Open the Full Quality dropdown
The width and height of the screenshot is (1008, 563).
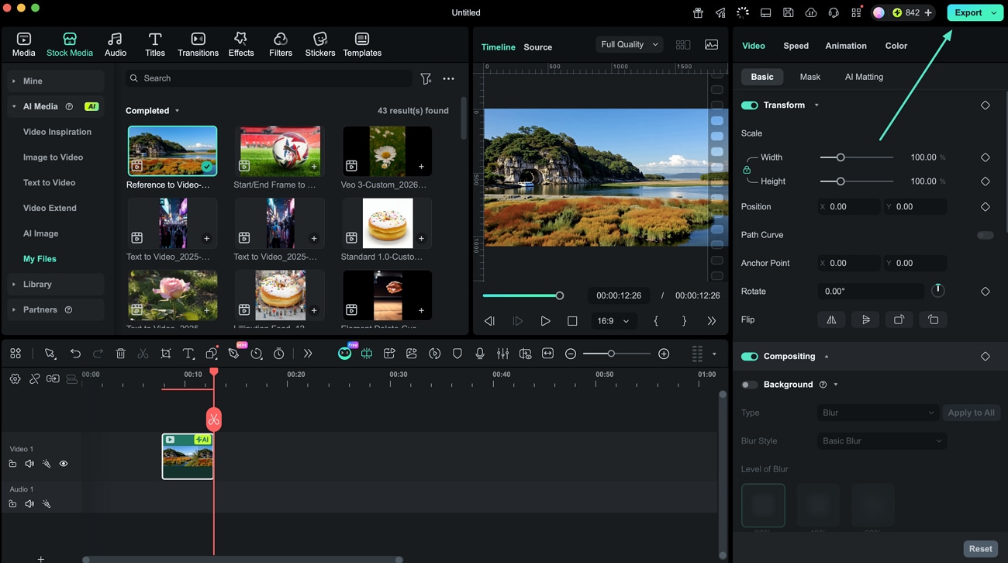pyautogui.click(x=630, y=45)
